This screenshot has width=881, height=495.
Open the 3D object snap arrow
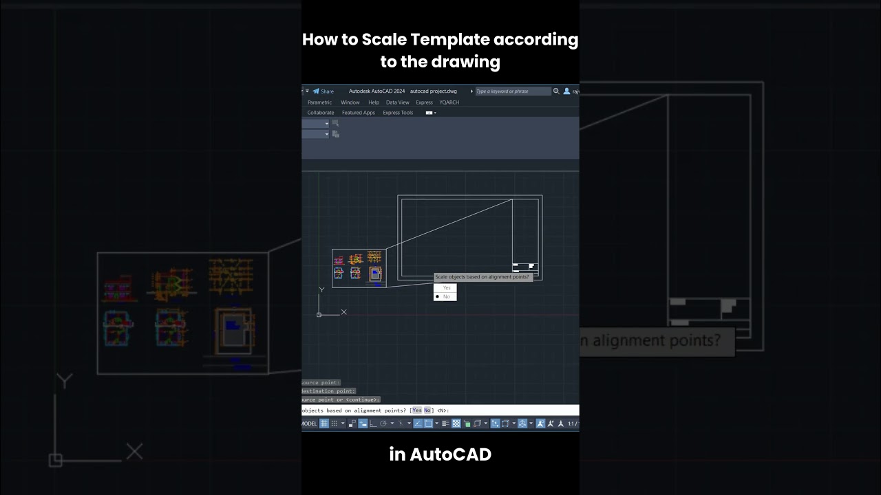pos(486,423)
